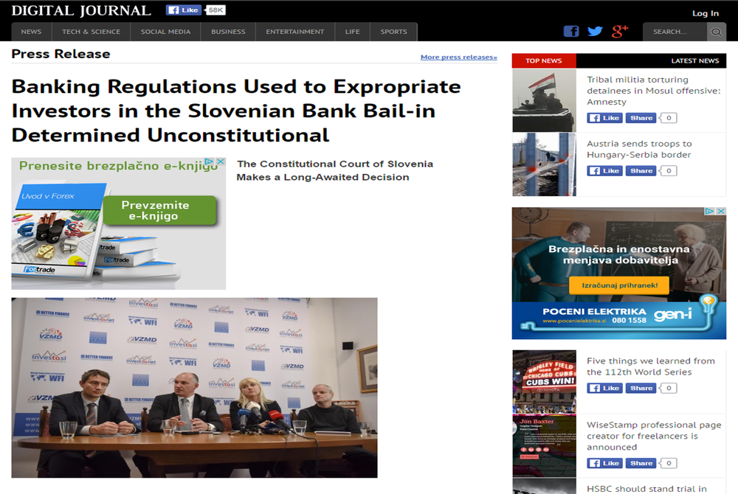This screenshot has height=494, width=738.
Task: Open the Twitter bird icon in header
Action: [595, 32]
